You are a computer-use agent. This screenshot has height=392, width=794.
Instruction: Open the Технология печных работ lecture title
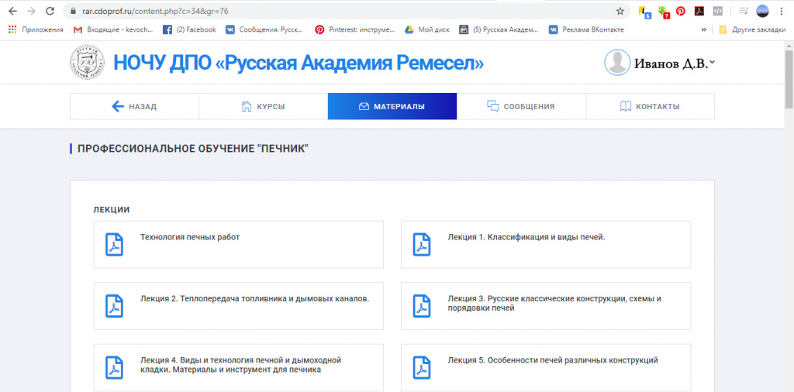click(190, 237)
